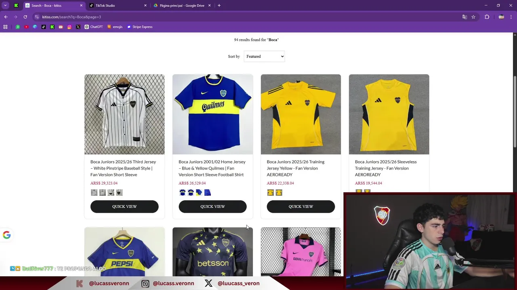Expand the tab search chevron dropdown
The height and width of the screenshot is (290, 517).
coord(5,6)
